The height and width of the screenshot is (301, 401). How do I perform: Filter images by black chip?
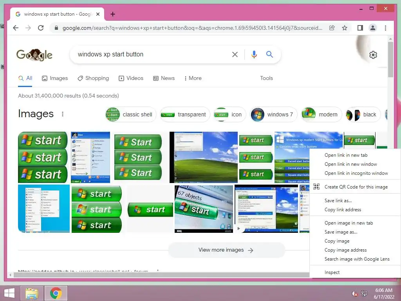(362, 114)
